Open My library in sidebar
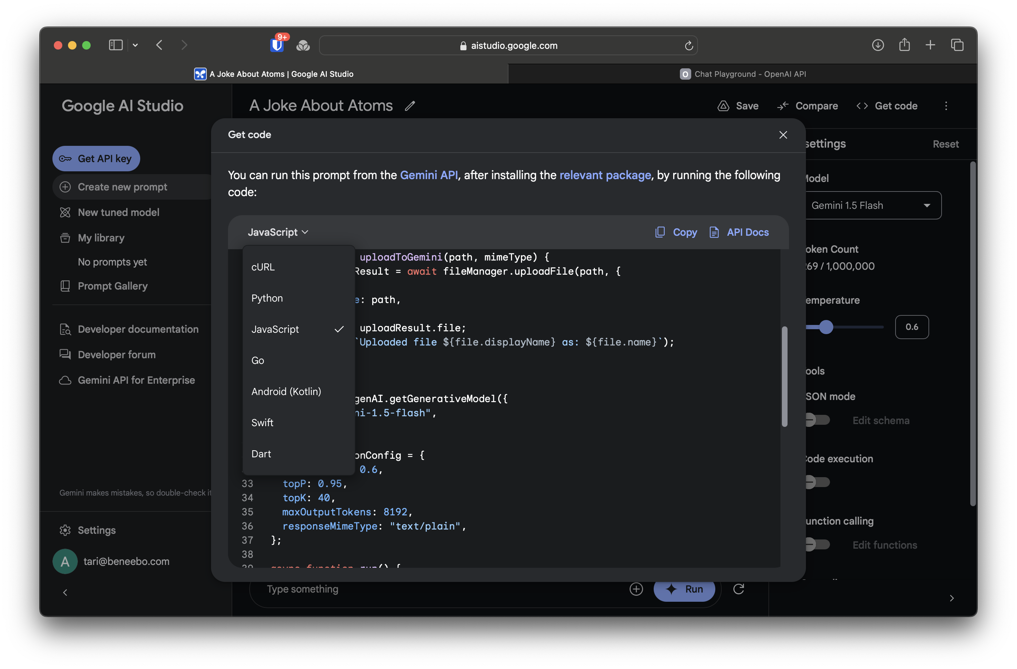This screenshot has height=669, width=1017. point(92,238)
